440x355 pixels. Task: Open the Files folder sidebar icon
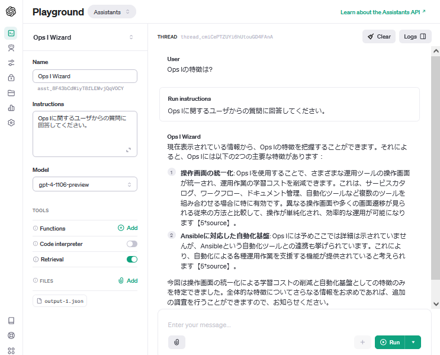[x=11, y=93]
